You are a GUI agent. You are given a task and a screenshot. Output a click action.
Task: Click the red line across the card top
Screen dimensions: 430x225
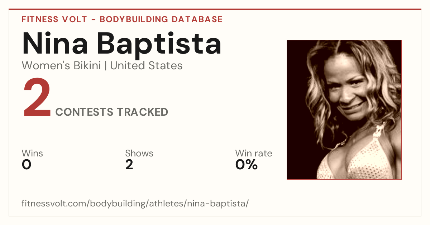[215, 9]
